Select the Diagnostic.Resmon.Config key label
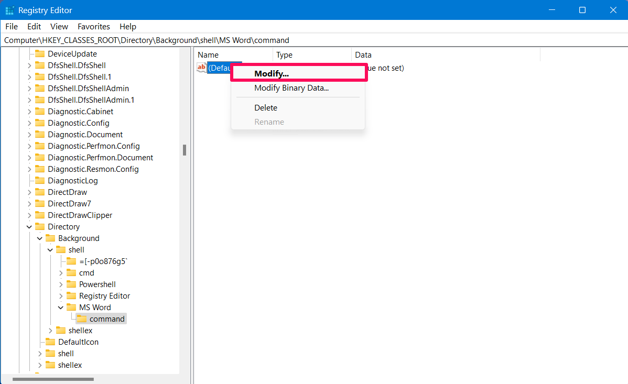This screenshot has height=384, width=628. (93, 169)
